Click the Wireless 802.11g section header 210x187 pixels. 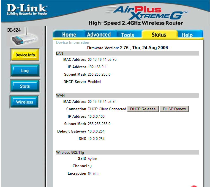pos(127,152)
